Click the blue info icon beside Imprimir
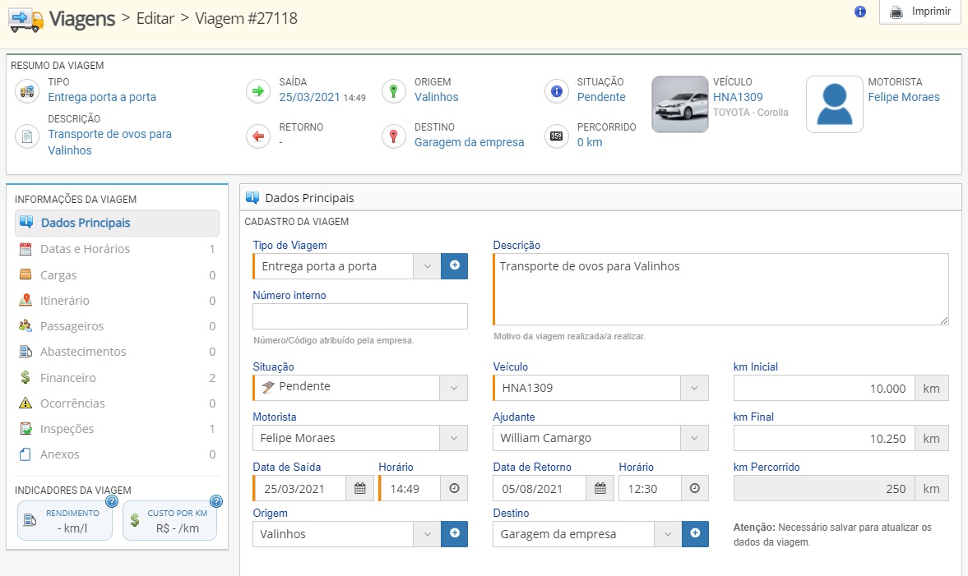The width and height of the screenshot is (968, 576). point(860,12)
